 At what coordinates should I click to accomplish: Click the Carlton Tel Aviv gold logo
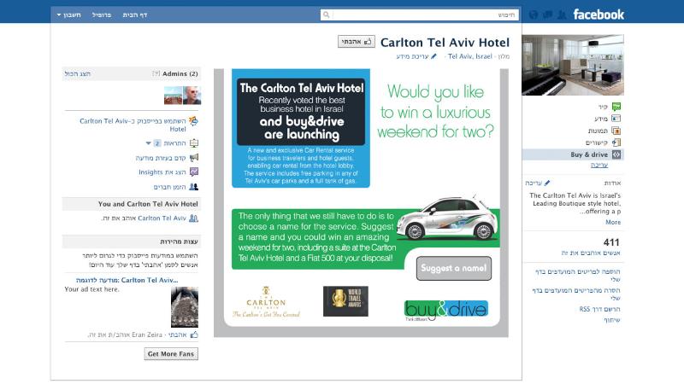coord(266,302)
